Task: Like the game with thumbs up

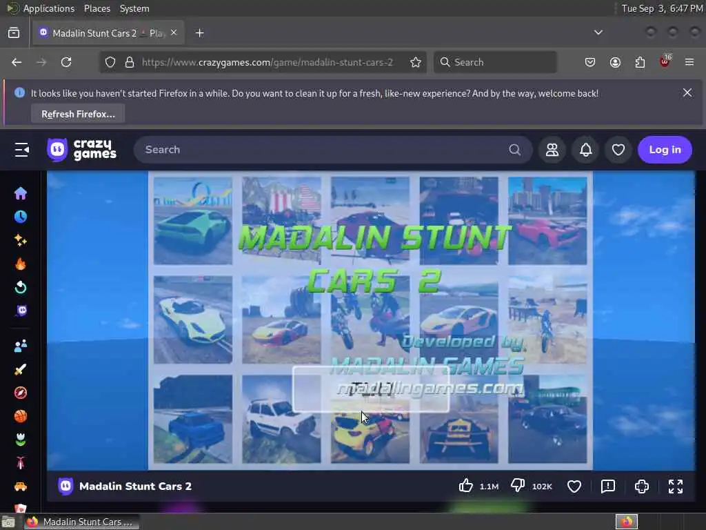Action: click(x=465, y=486)
